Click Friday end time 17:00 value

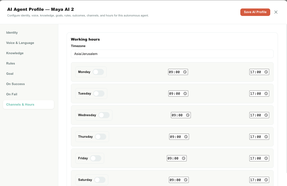pos(256,158)
